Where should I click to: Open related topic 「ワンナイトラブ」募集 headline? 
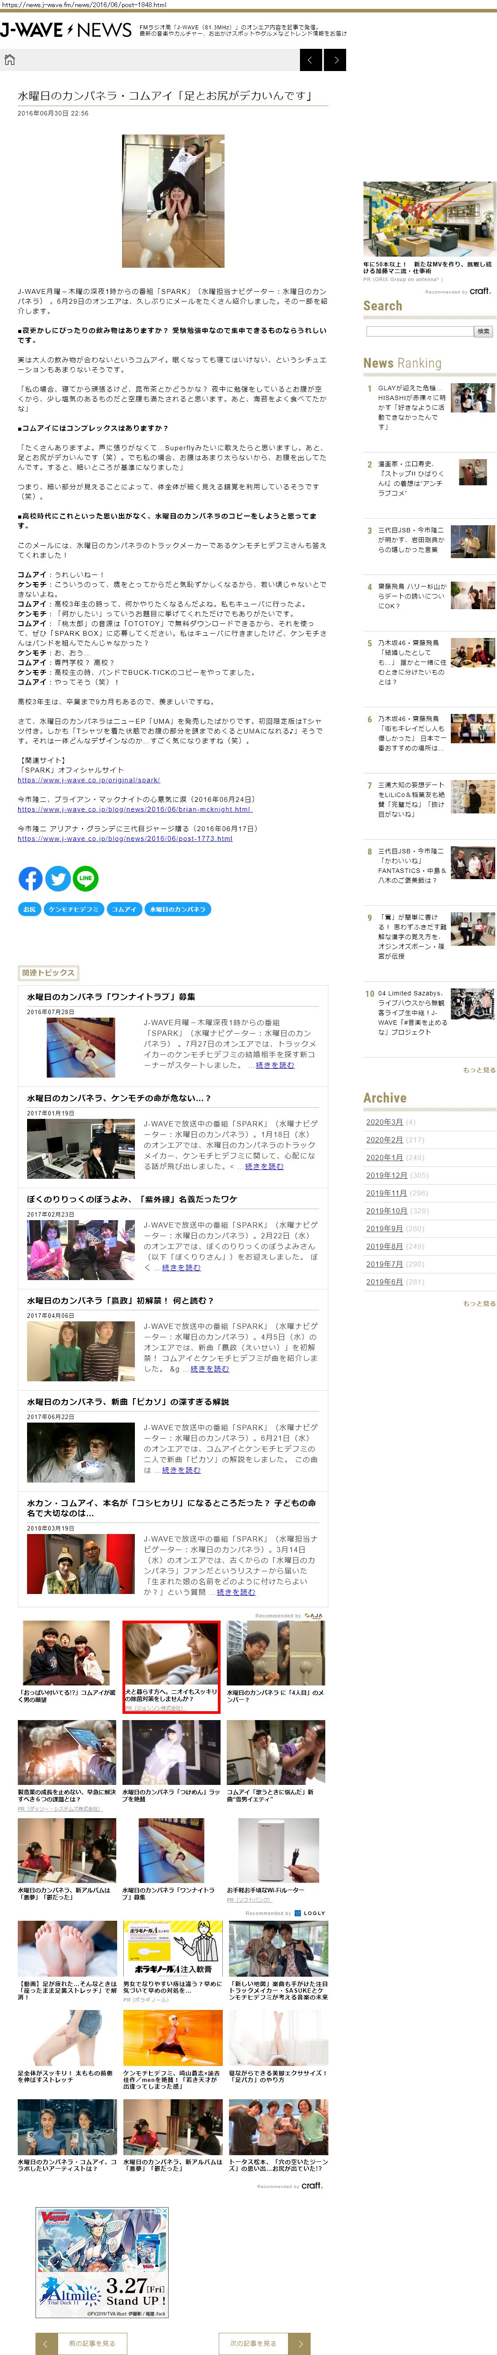pos(110,996)
